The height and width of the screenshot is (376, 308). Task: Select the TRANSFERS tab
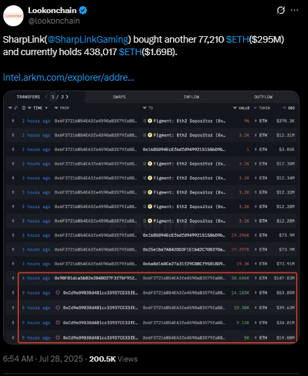coord(28,97)
